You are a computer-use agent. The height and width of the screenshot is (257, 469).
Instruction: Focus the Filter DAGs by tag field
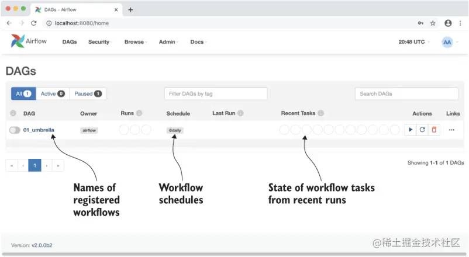(x=216, y=93)
